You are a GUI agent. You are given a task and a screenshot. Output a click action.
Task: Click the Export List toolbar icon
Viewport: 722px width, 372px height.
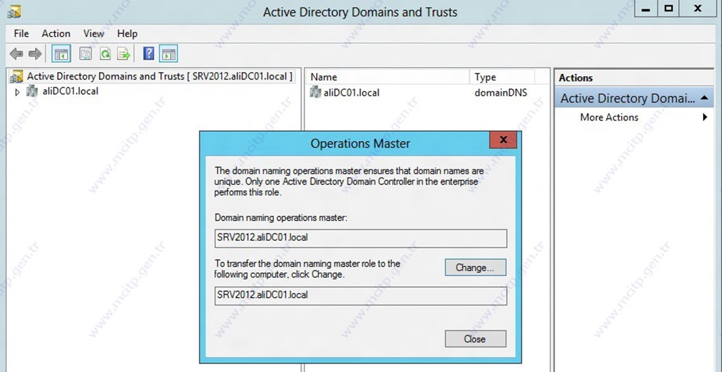click(x=123, y=54)
